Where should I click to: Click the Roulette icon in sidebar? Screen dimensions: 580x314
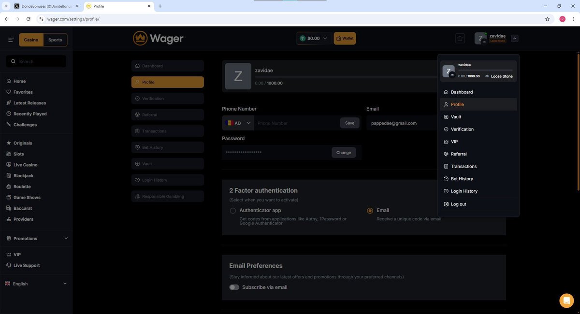pos(9,186)
